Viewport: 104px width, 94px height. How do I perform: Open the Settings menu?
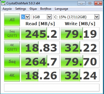tap(21, 9)
